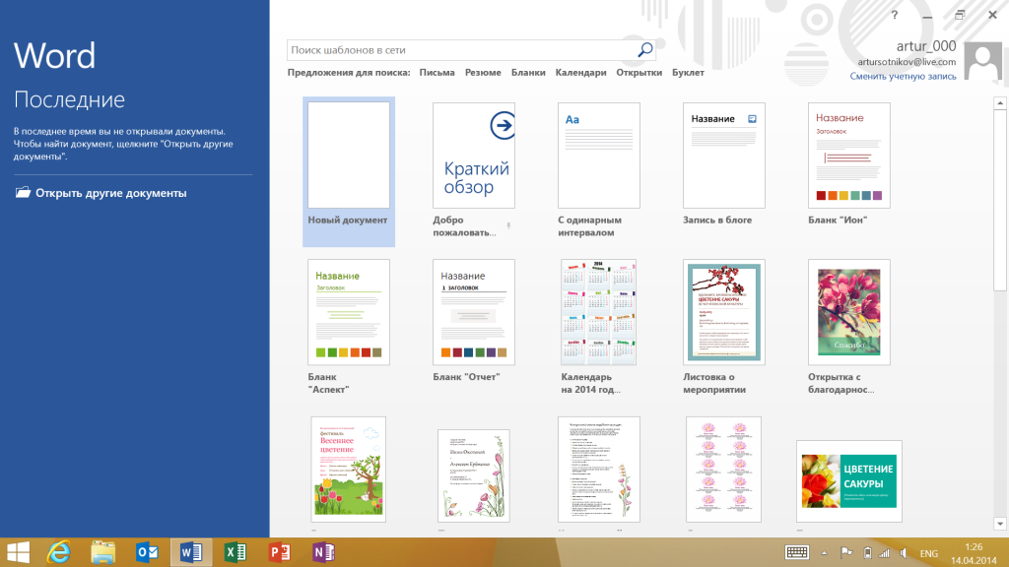Open Excel from the taskbar
Viewport: 1009px width, 567px height.
point(235,552)
